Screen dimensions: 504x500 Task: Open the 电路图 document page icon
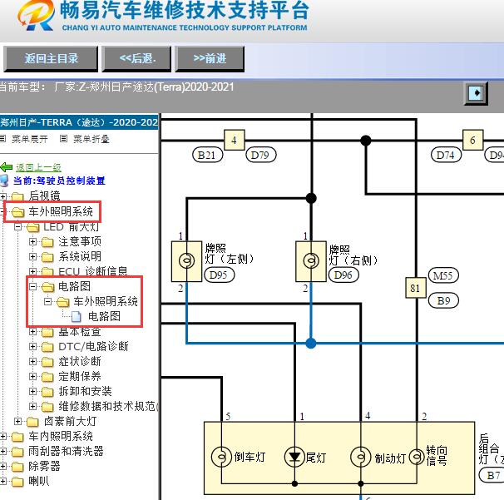(x=77, y=317)
